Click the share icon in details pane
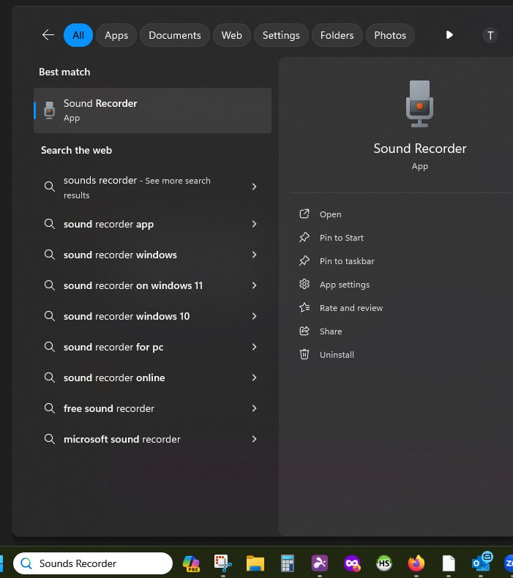513x578 pixels. tap(304, 331)
